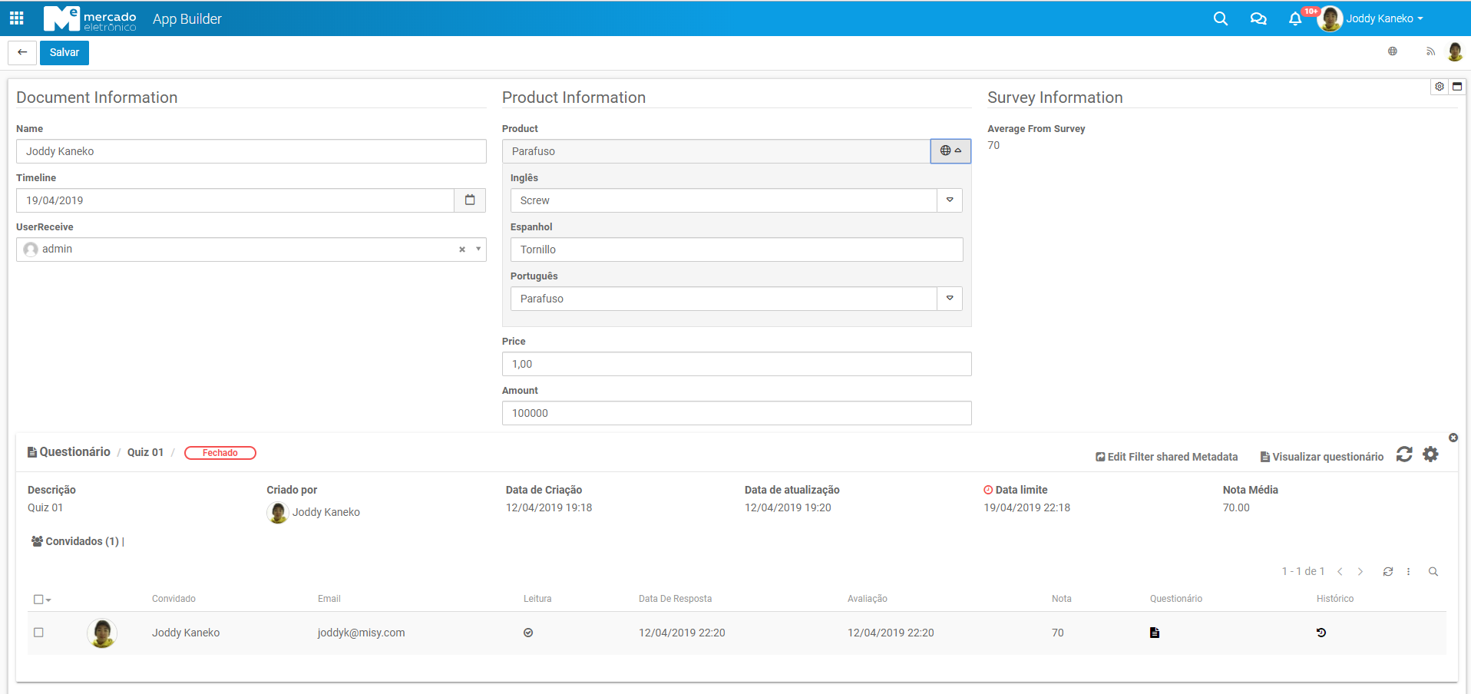
Task: Select the Joddy Kaneko row checkbox
Action: pyautogui.click(x=38, y=633)
